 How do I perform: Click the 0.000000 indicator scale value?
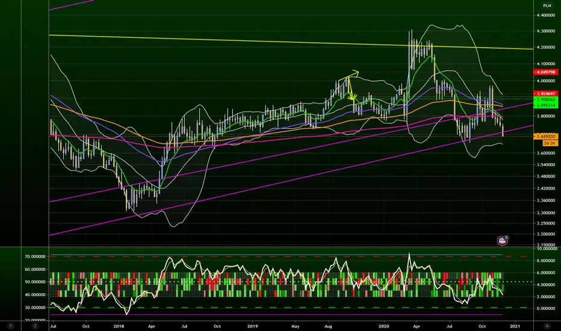point(545,309)
